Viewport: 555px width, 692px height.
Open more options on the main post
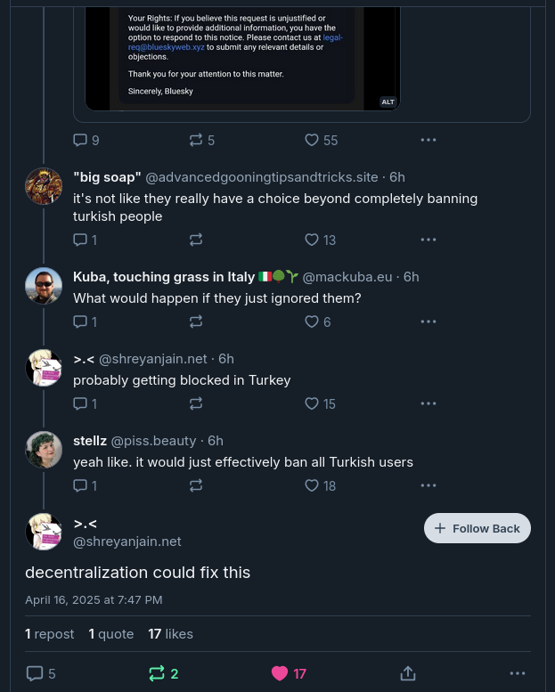pyautogui.click(x=518, y=673)
